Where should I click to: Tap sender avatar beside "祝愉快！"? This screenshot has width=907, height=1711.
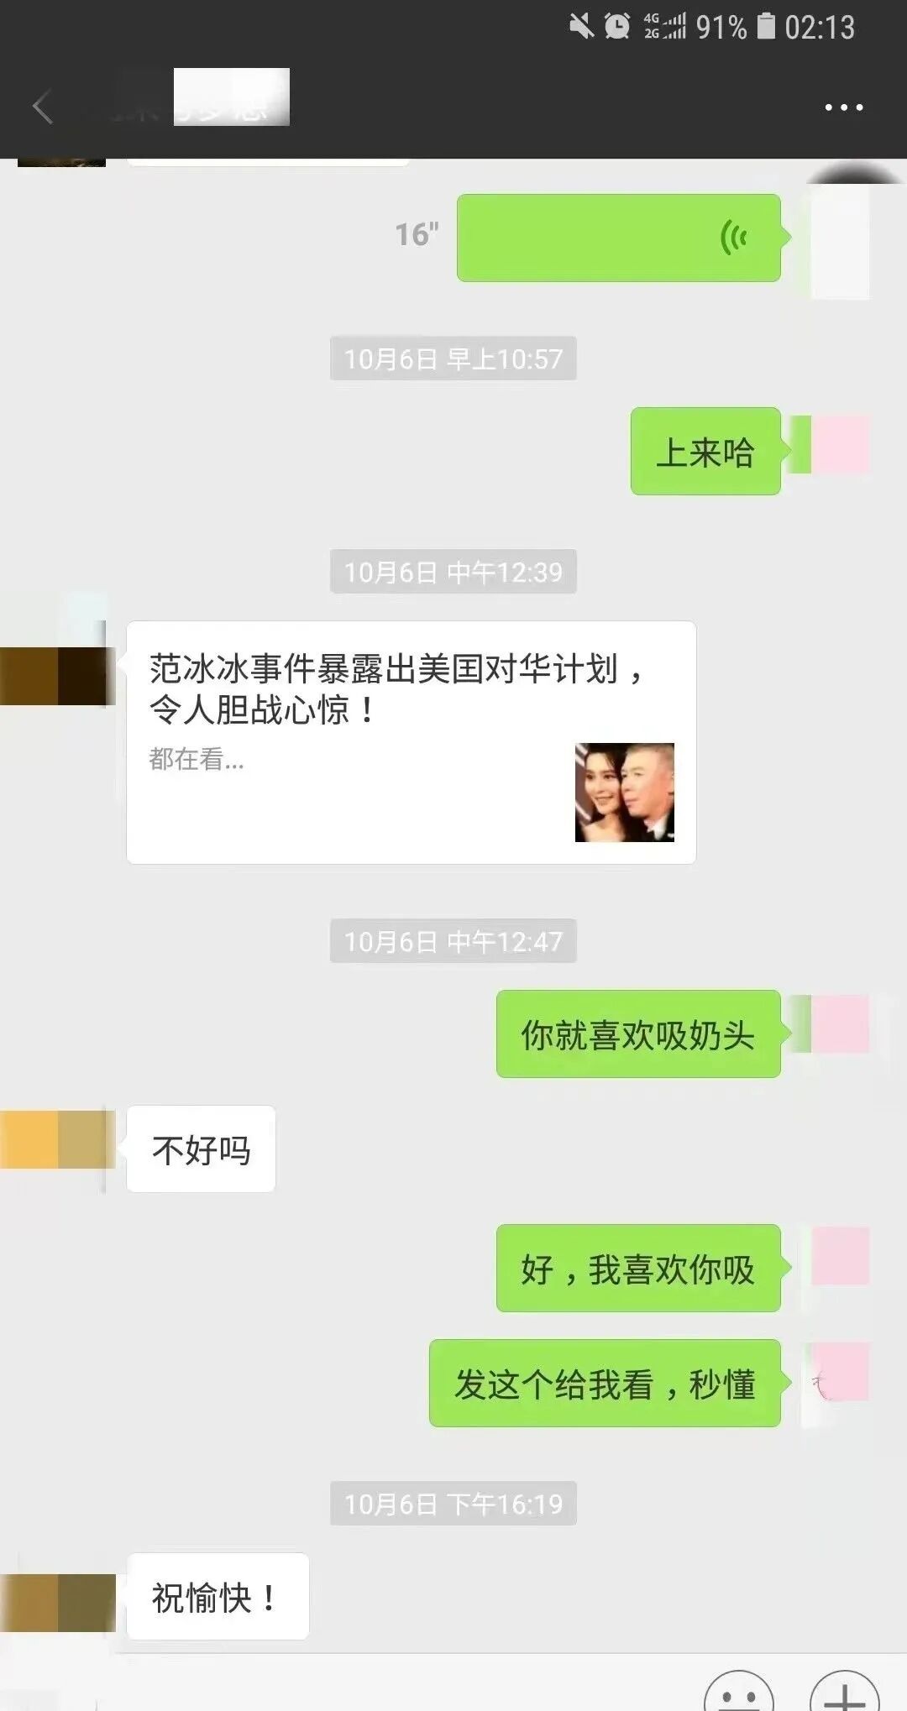tap(57, 1602)
